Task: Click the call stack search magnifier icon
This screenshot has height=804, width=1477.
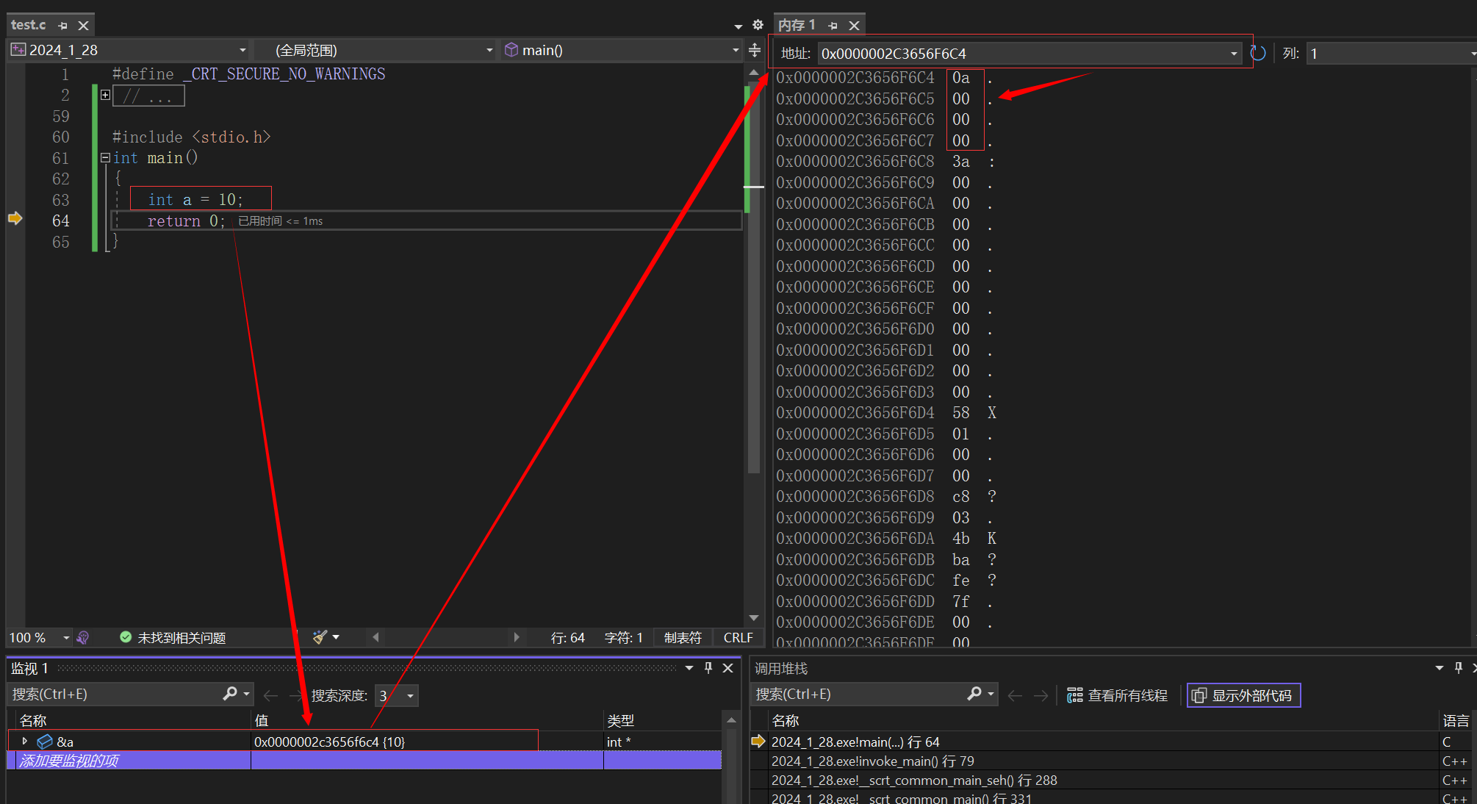Action: coord(974,694)
